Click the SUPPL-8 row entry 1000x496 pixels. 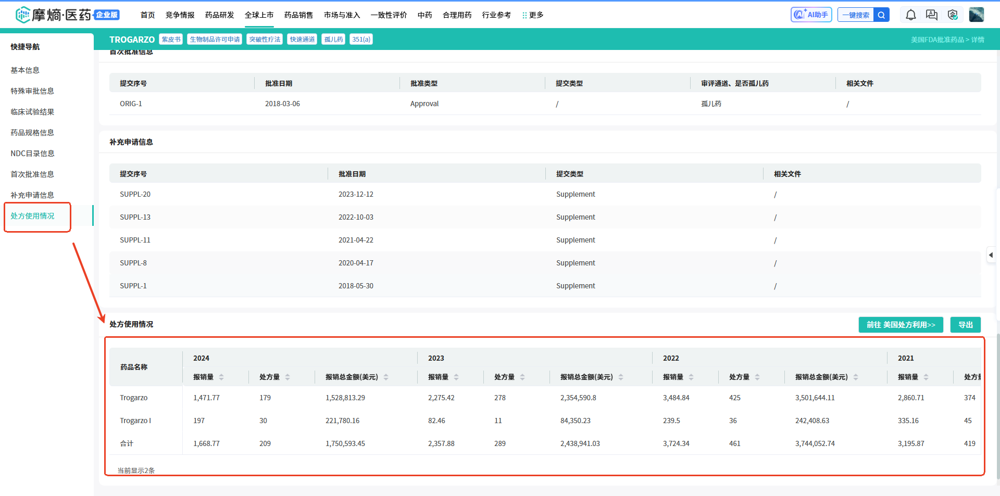point(133,263)
